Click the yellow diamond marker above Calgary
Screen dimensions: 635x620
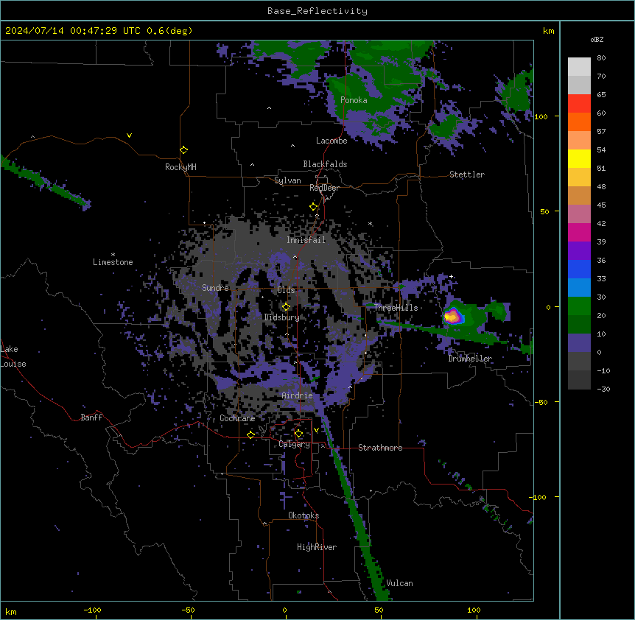pos(298,434)
